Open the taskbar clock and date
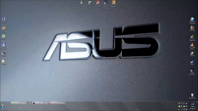Viewport: 198px width, 111px height. (192, 106)
